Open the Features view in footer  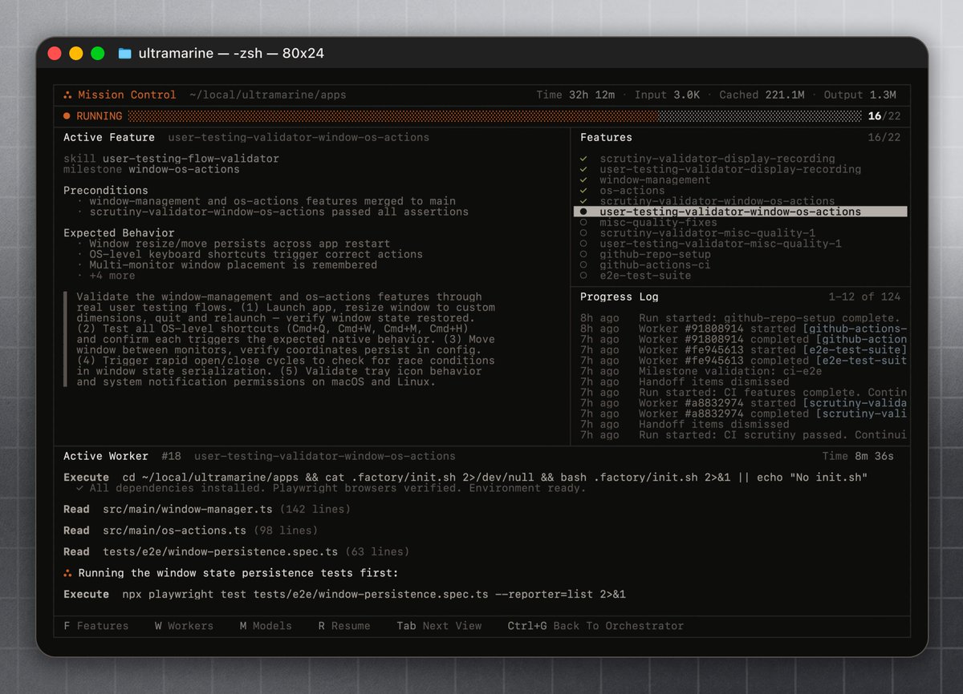pos(96,626)
